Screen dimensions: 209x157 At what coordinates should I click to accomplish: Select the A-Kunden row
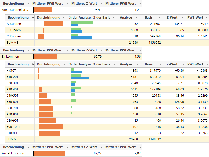click(x=107, y=24)
